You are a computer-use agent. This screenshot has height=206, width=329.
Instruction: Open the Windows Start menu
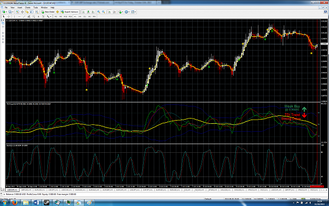click(4, 203)
